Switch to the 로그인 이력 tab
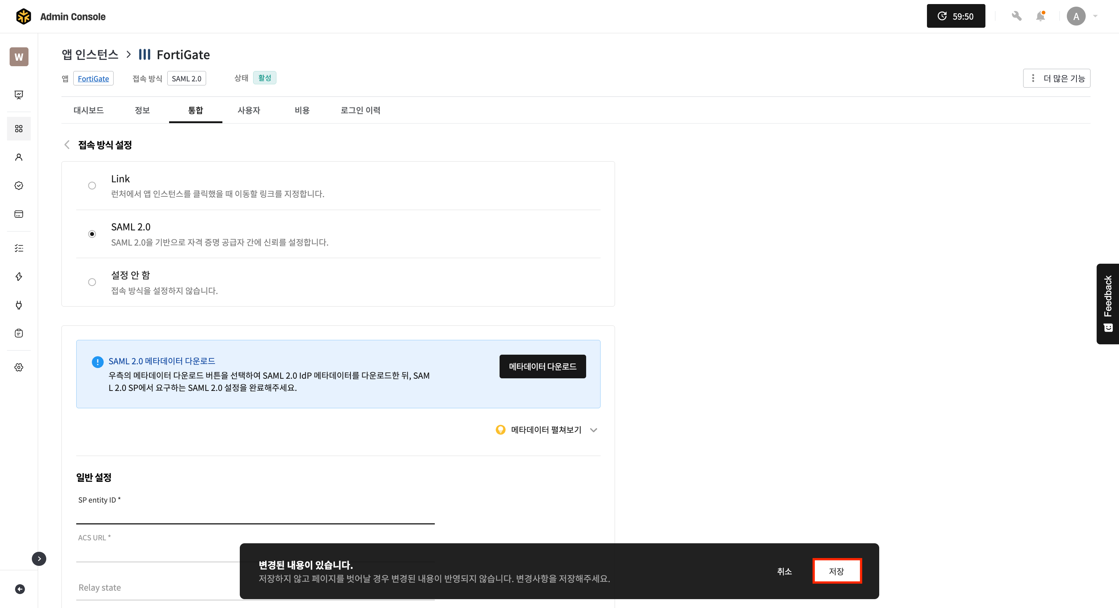Screen dimensions: 1119x608 [360, 110]
